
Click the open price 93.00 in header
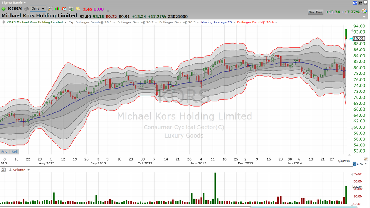tap(85, 17)
